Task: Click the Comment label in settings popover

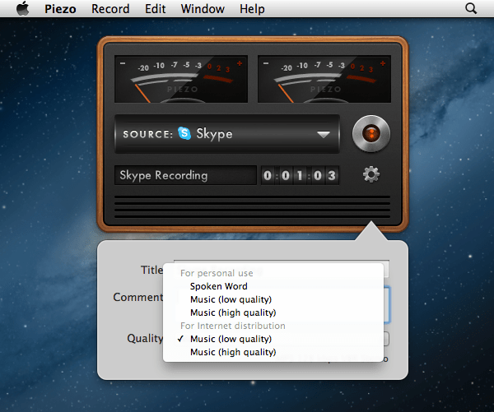Action: click(x=138, y=297)
